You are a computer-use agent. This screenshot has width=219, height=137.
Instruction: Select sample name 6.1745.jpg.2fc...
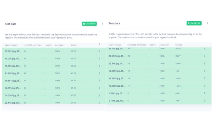point(117,101)
